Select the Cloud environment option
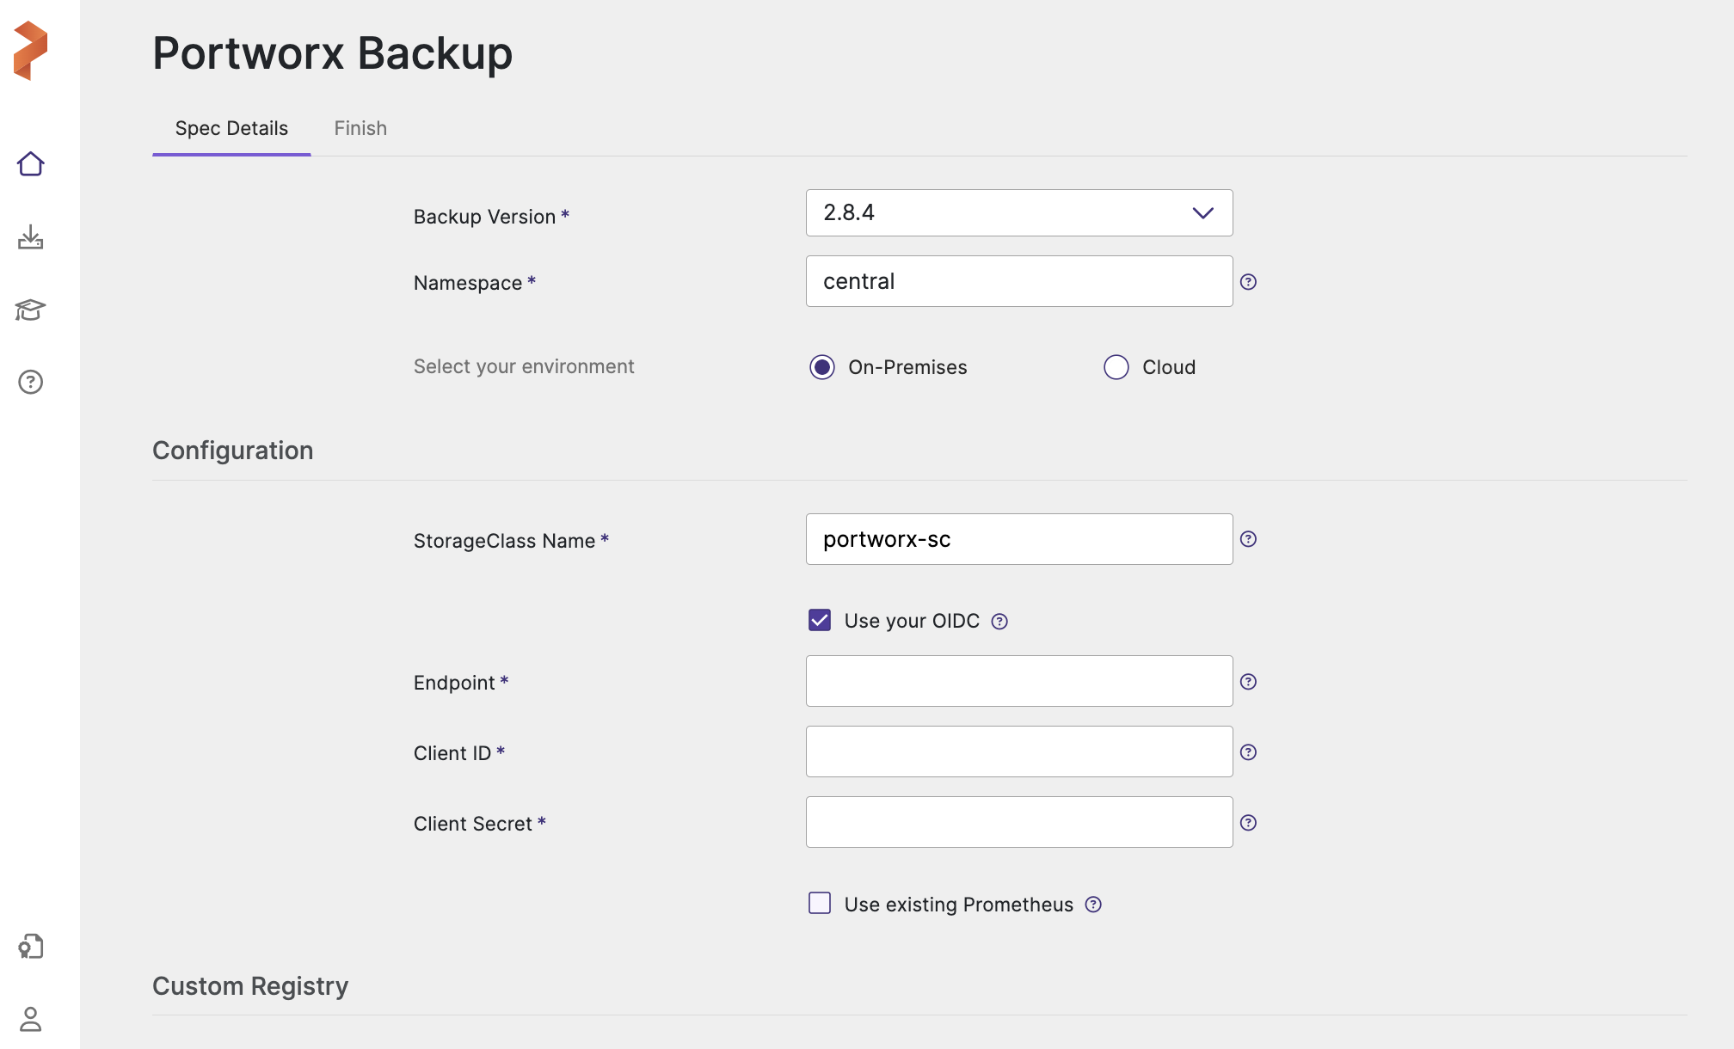Screen dimensions: 1734x1049 pyautogui.click(x=1116, y=367)
